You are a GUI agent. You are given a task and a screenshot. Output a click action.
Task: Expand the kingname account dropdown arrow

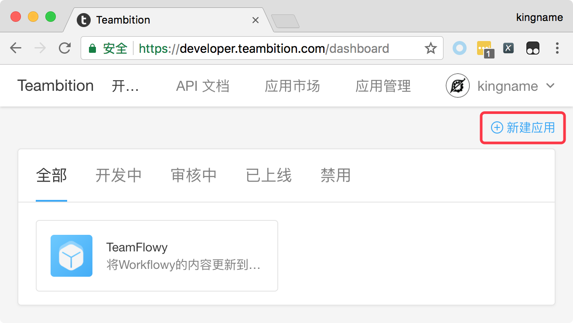550,86
